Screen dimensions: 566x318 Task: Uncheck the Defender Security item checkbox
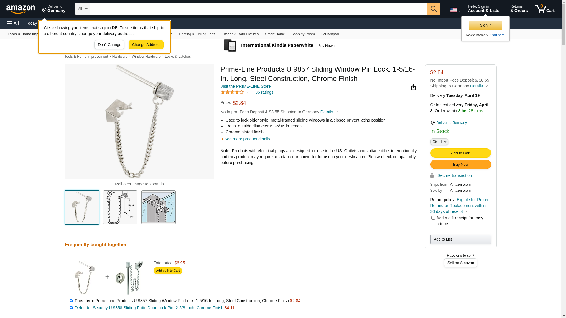[x=71, y=308]
